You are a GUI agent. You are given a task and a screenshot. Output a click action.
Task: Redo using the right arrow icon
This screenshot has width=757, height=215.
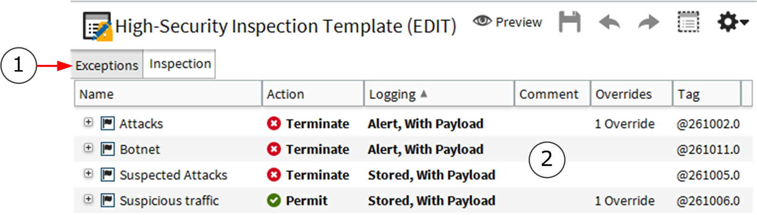click(x=649, y=22)
